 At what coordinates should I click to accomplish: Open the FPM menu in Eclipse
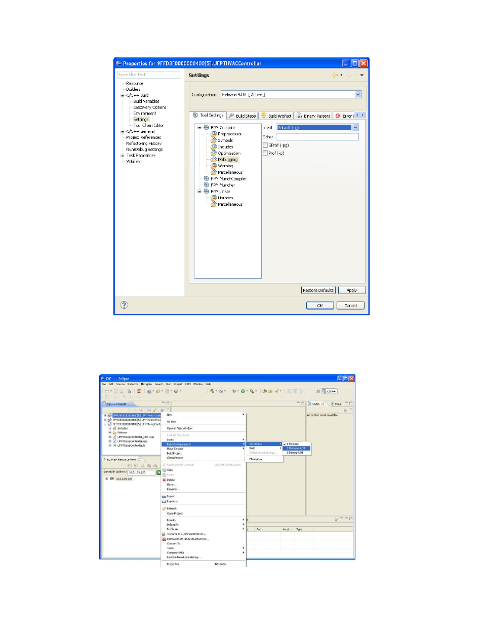pyautogui.click(x=188, y=384)
